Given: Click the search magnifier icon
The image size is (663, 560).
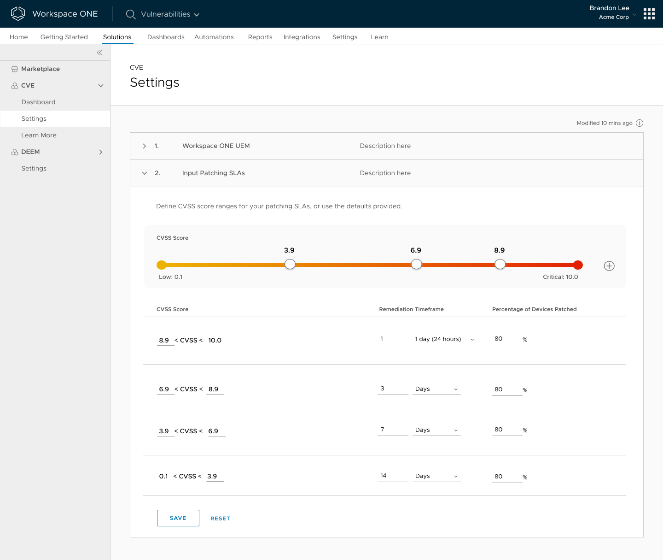Looking at the screenshot, I should pos(131,14).
